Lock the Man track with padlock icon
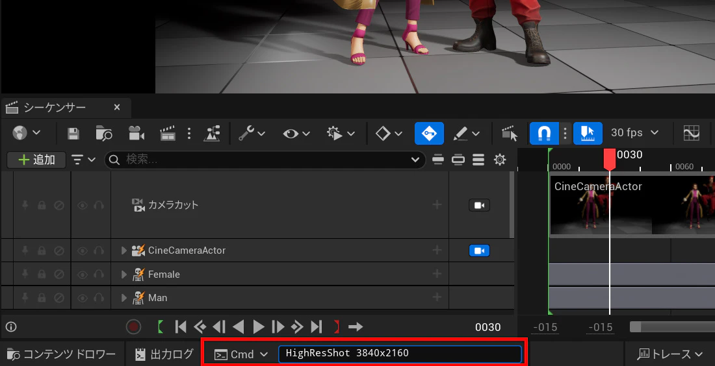 coord(42,298)
